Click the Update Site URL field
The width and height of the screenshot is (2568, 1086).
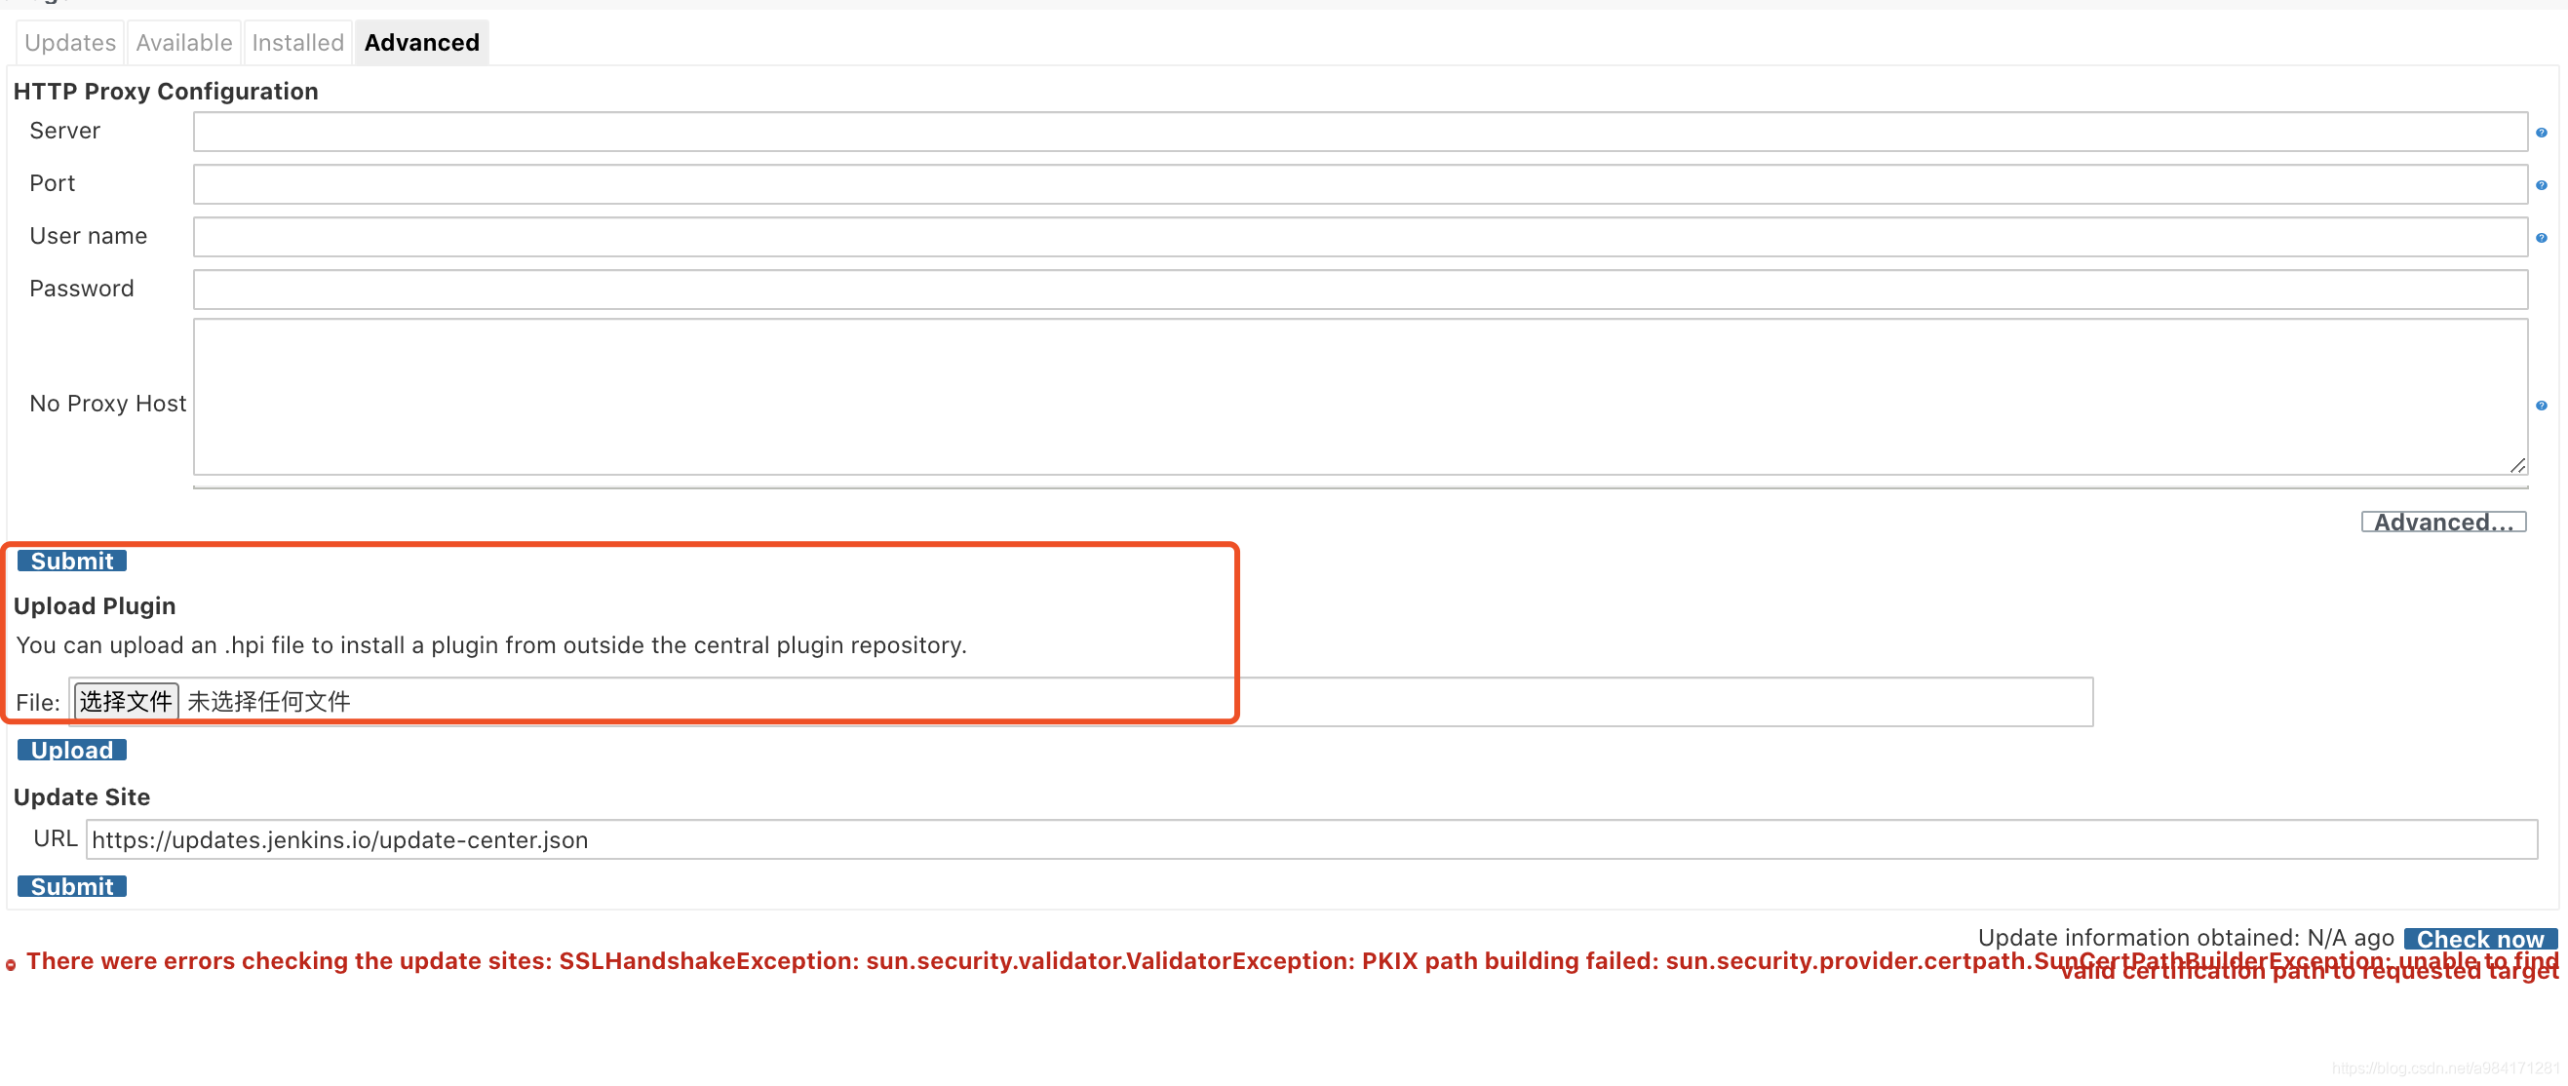(x=1310, y=840)
